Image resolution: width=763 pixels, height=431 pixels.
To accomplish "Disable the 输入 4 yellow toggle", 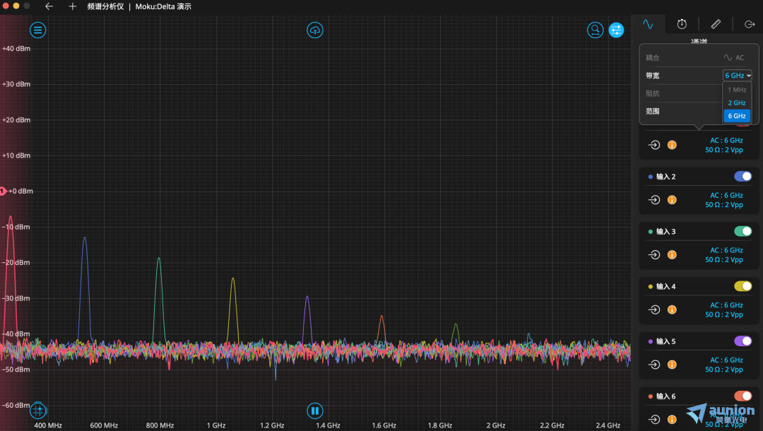I will click(743, 286).
